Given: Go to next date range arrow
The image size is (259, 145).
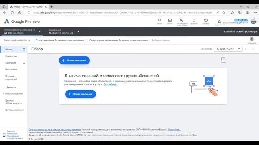Looking at the screenshot, I should tap(253, 49).
